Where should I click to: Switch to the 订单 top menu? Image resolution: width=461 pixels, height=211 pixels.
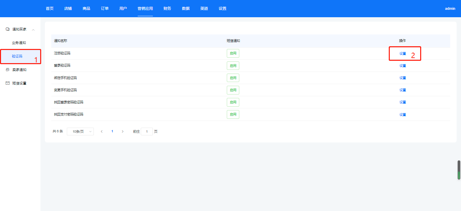coord(105,8)
